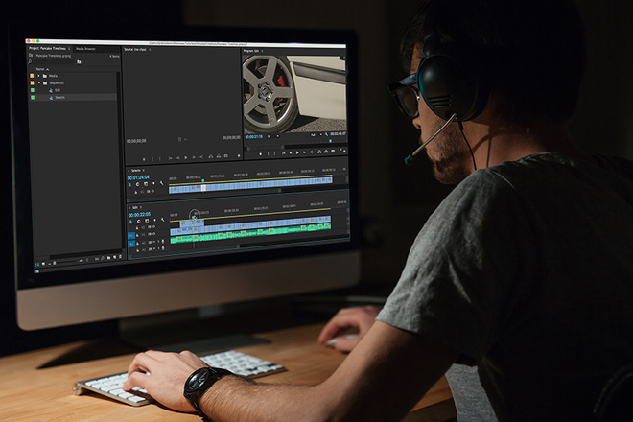Viewport: 633px width, 422px height.
Task: Toggle V1 track output eye in Edit timeline
Action: [x=153, y=234]
